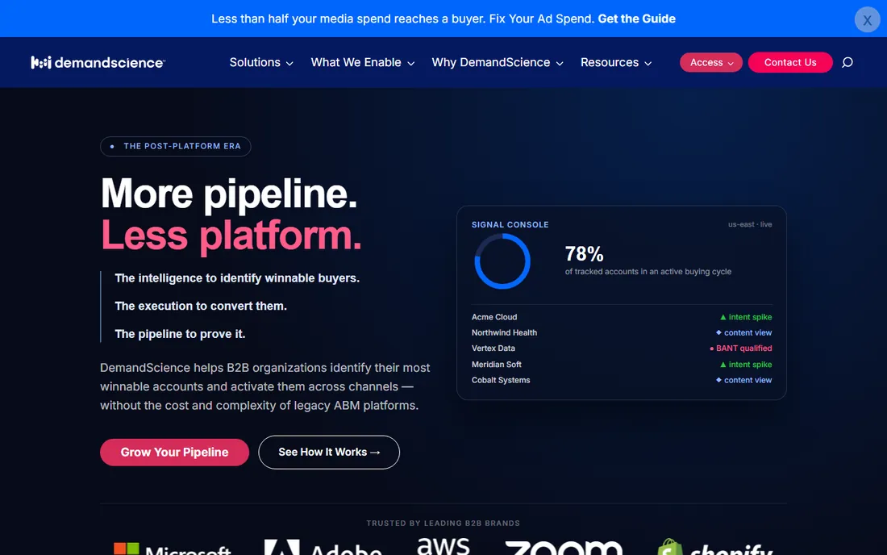Click See How It Works button

tap(329, 452)
